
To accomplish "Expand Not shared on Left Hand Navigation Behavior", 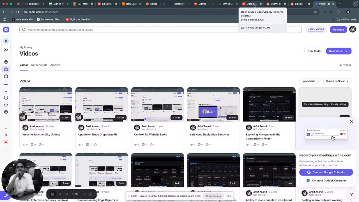I will (205, 129).
